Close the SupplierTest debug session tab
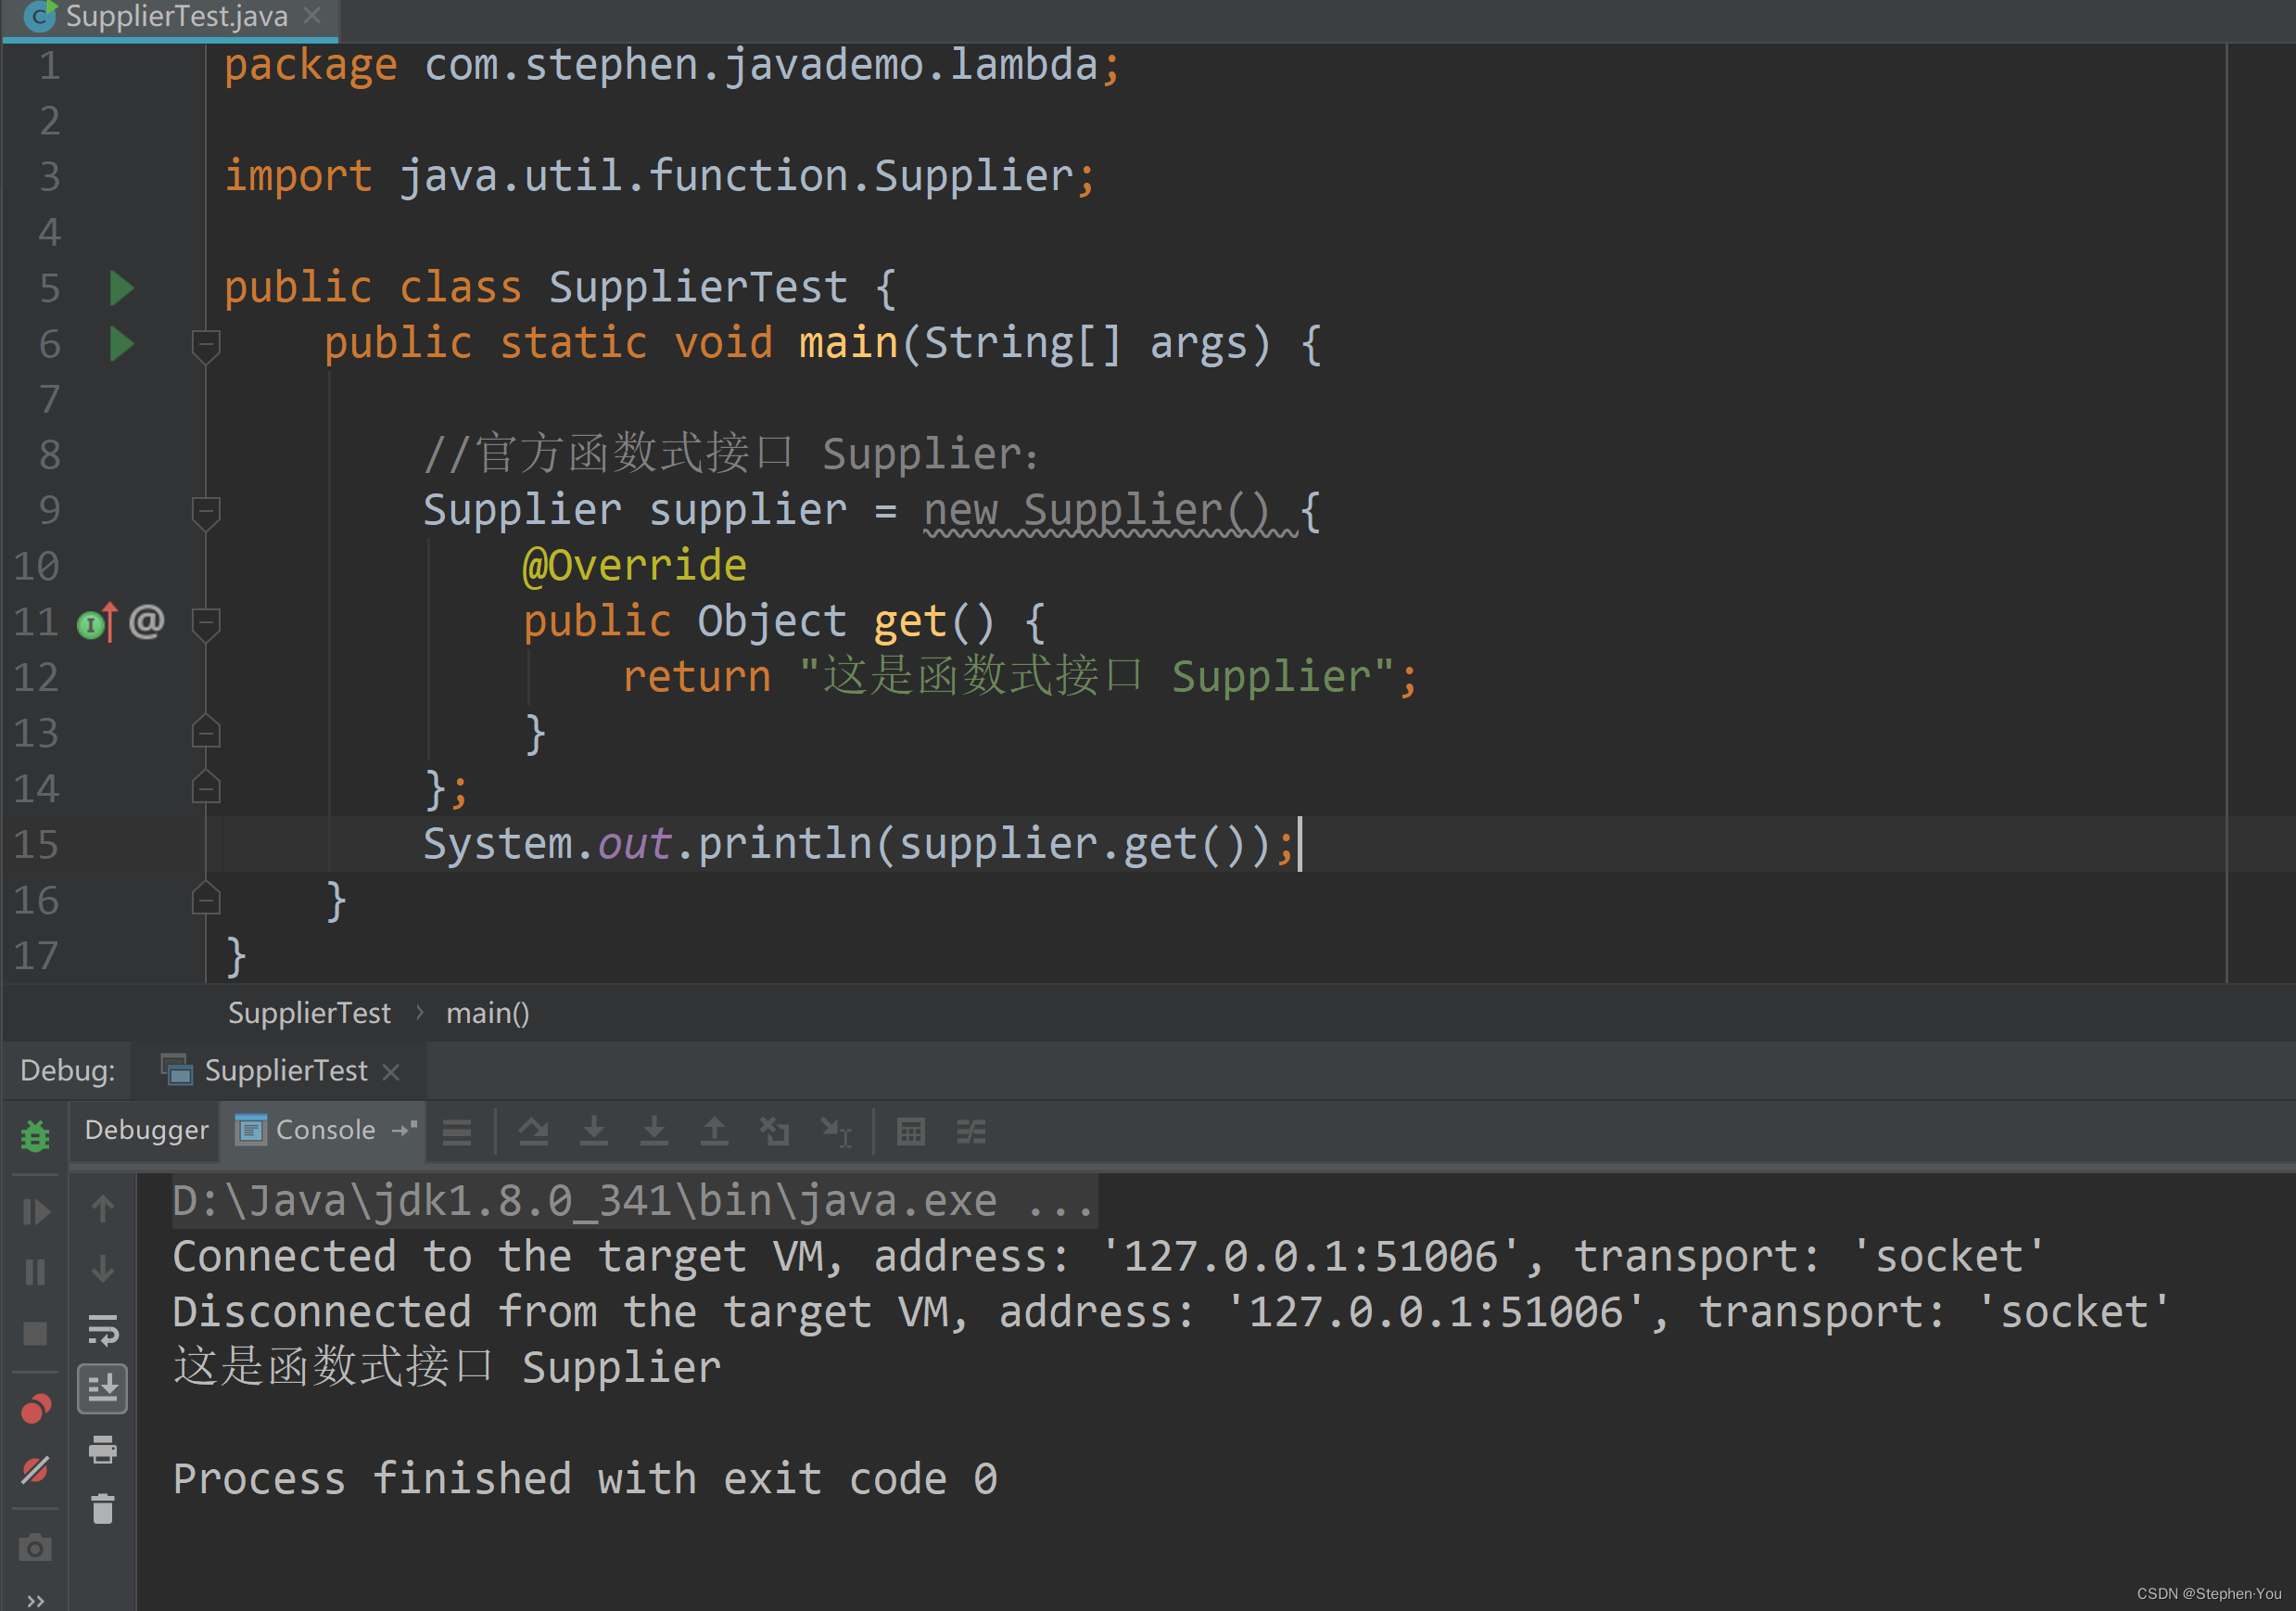 392,1071
